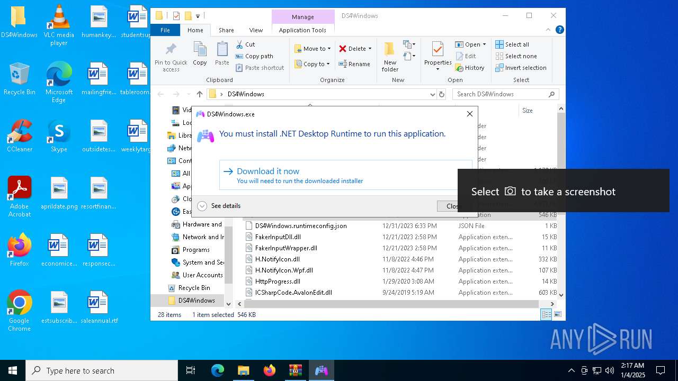
Task: Click Type here to search box
Action: pos(102,370)
